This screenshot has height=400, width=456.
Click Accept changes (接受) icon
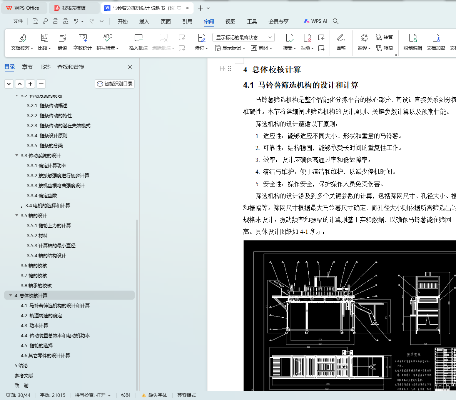289,38
